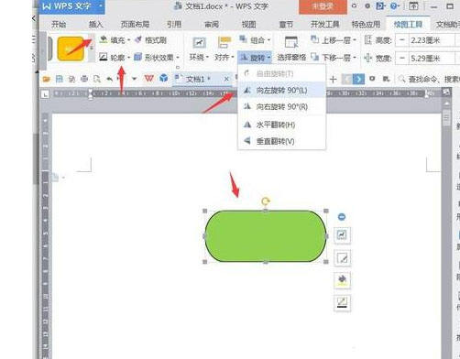
Task: Click the outline pen icon beside shape
Action: (x=342, y=303)
